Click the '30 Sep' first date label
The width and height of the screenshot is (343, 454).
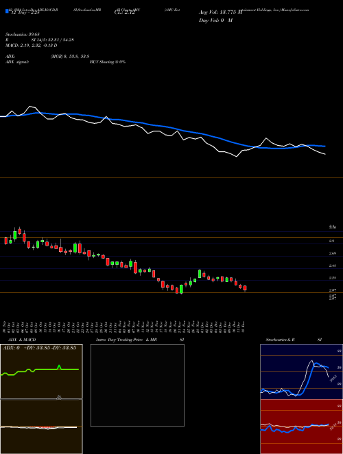pos(5,327)
